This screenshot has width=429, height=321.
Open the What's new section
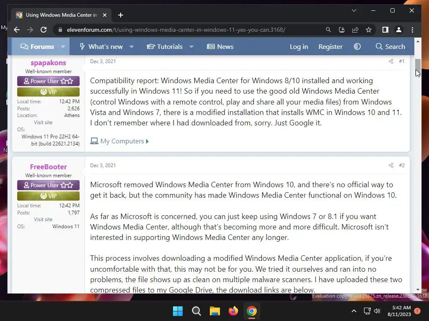101,47
